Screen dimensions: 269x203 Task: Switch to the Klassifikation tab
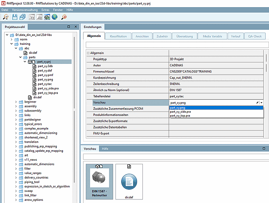coord(118,36)
